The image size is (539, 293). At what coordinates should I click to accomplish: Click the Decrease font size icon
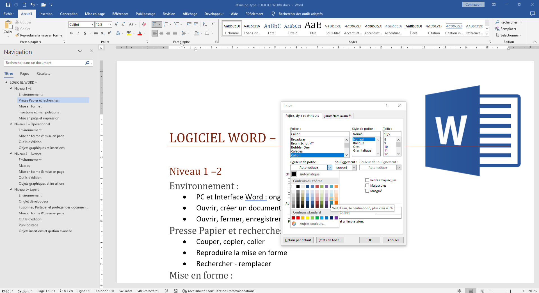[x=123, y=25]
